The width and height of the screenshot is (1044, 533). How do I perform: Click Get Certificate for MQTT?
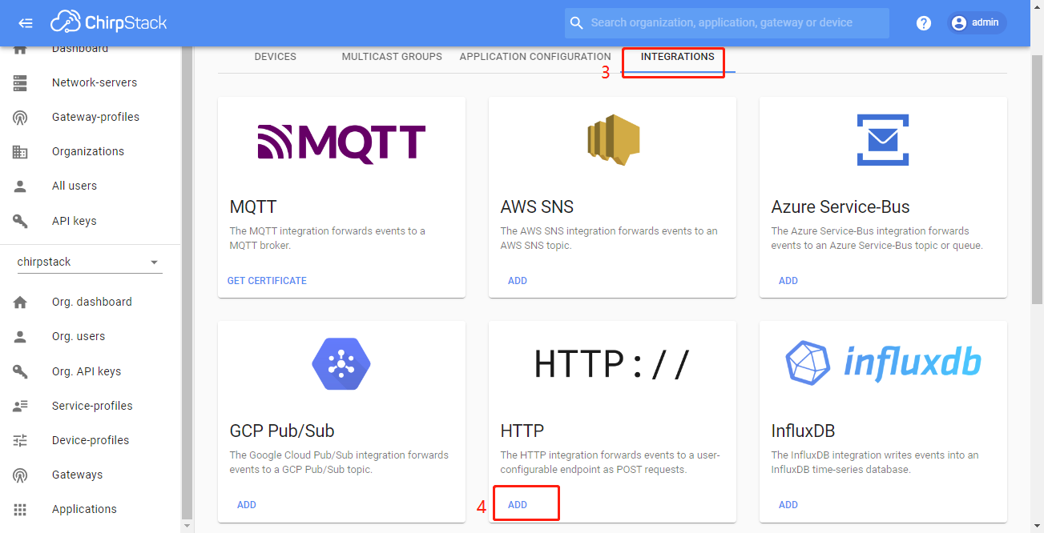[x=267, y=281]
